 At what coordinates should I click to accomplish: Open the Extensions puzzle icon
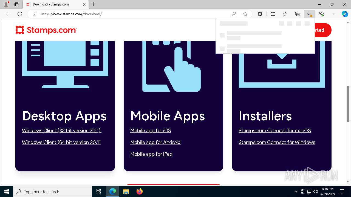(260, 14)
